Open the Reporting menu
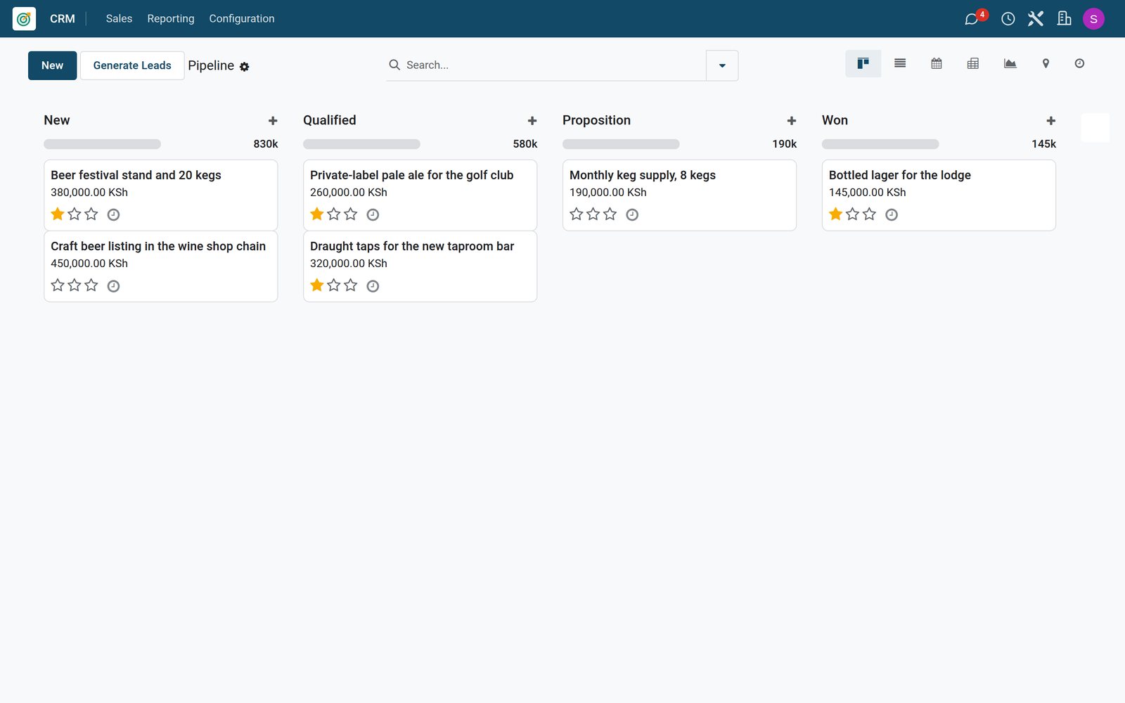Screen dimensions: 1125x703 coord(171,18)
